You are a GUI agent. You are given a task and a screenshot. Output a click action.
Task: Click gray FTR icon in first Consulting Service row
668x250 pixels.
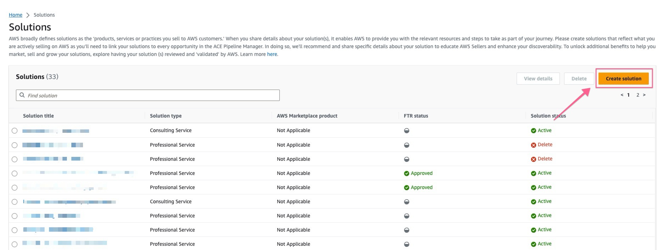pos(406,131)
